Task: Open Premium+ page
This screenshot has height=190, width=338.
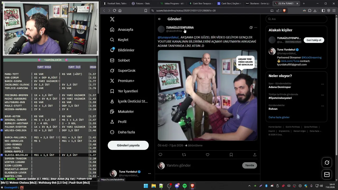Action: point(122,81)
